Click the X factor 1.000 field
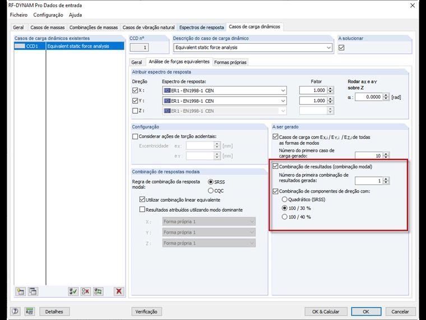Viewport: 426px width, 320px height. tap(313, 90)
